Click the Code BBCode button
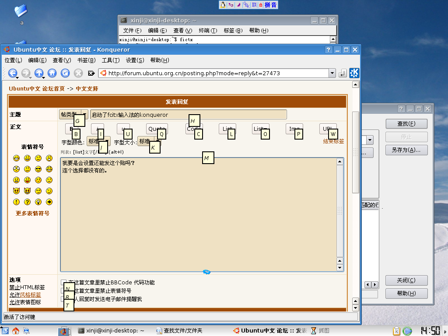 coord(194,129)
